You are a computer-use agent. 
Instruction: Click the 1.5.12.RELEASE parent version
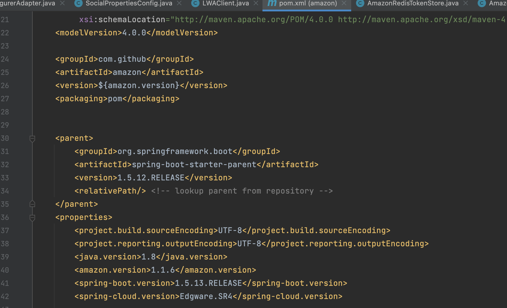[151, 178]
